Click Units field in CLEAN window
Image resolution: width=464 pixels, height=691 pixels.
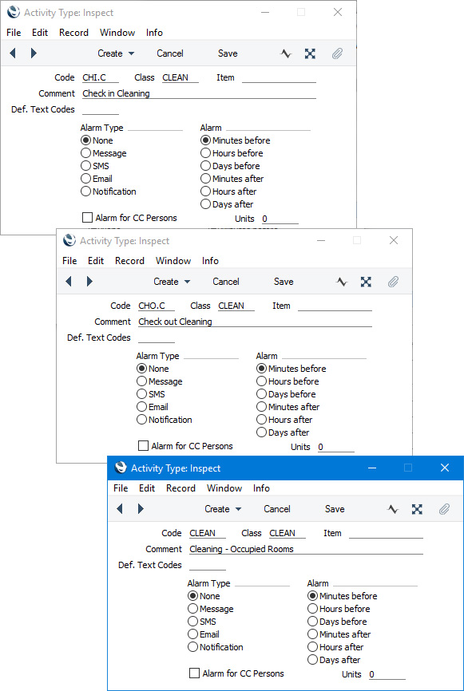click(387, 674)
